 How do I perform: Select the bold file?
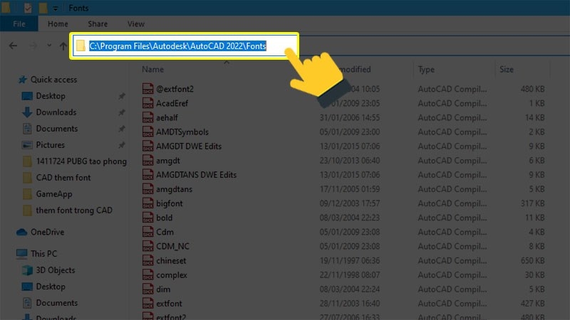click(165, 218)
